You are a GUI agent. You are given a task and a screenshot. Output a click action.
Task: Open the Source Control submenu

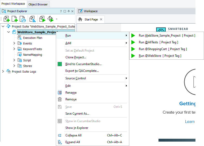[75, 78]
